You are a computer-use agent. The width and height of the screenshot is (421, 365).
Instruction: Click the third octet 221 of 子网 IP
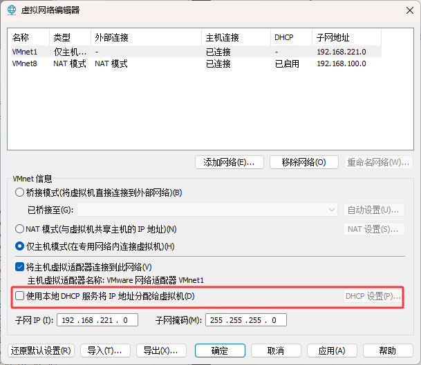pos(106,320)
